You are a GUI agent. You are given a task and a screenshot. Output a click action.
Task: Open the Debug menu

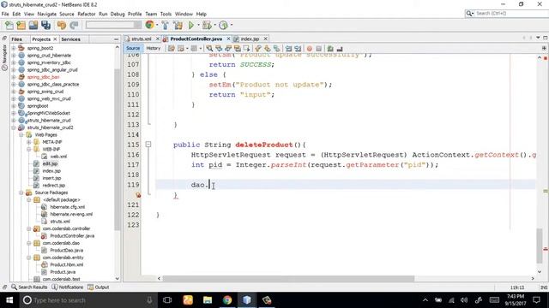point(118,14)
